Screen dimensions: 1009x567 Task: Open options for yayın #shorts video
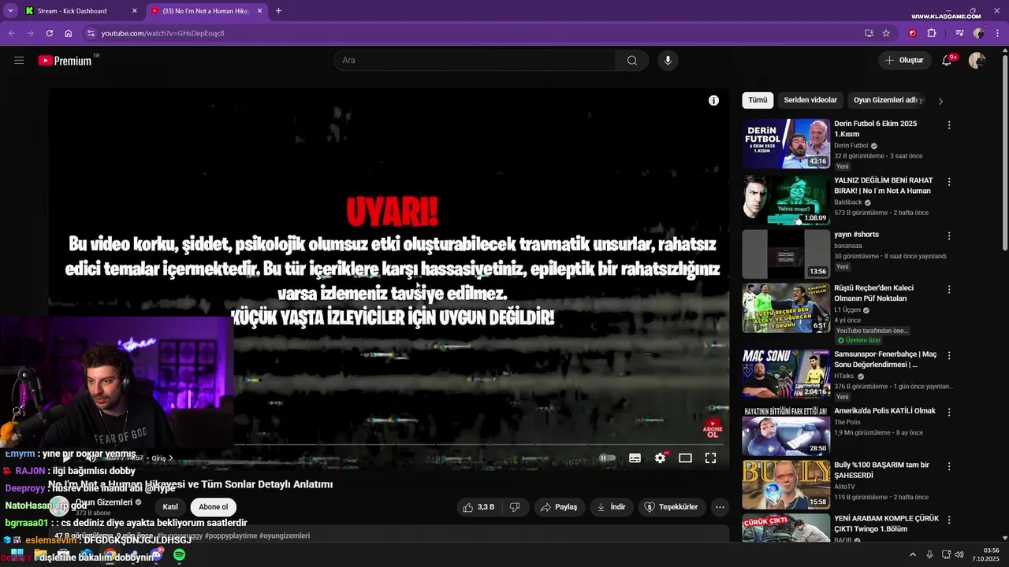pos(949,235)
